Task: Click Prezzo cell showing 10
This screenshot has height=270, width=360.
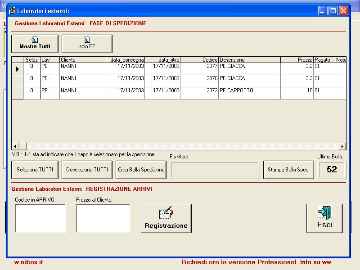Action: [x=297, y=93]
